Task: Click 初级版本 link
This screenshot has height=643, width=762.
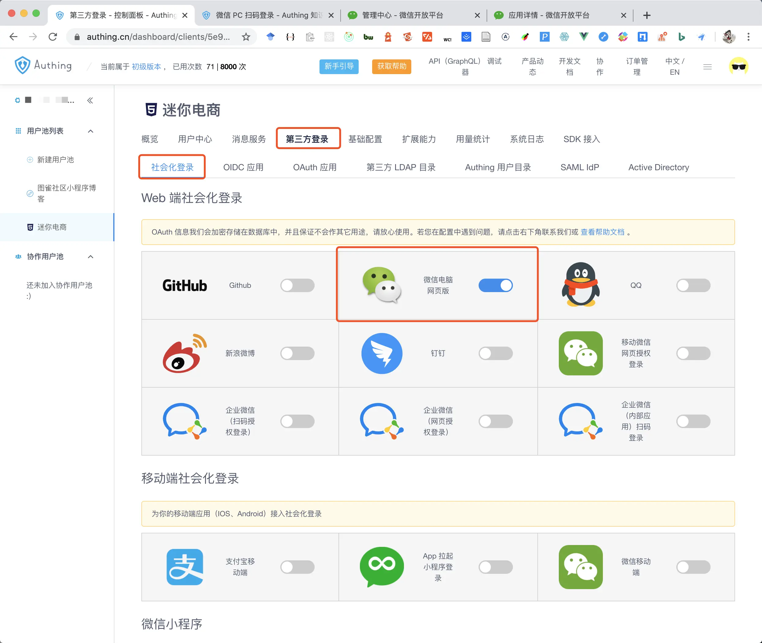Action: point(146,67)
